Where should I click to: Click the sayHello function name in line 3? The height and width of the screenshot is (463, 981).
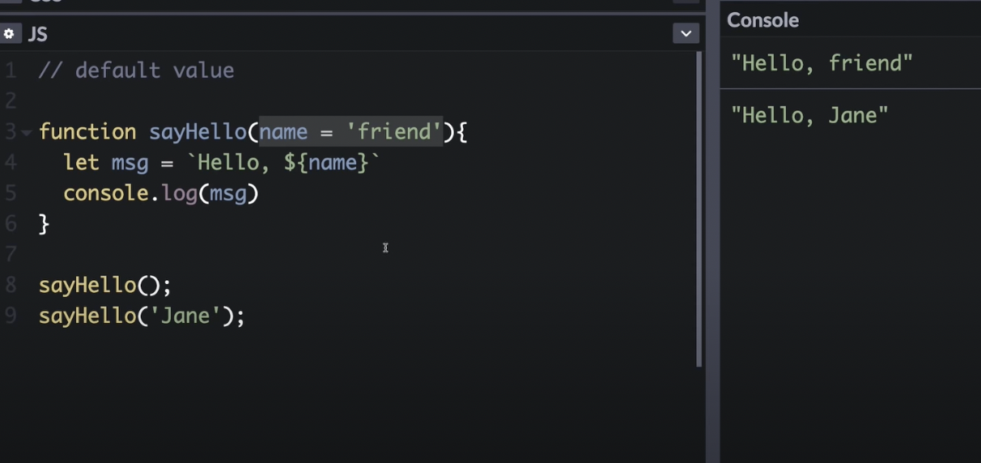tap(198, 132)
